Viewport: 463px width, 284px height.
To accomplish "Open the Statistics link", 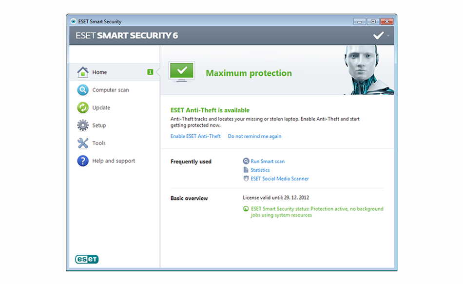I will pos(260,170).
